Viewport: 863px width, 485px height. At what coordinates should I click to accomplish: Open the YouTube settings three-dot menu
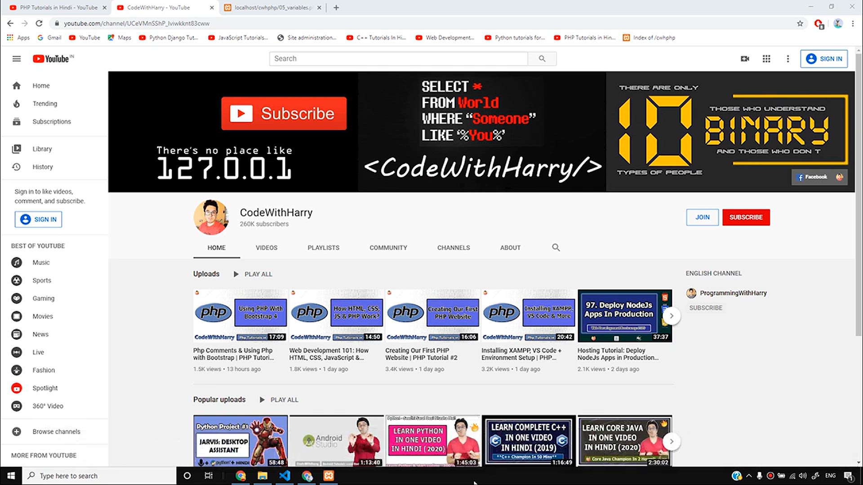coord(787,59)
